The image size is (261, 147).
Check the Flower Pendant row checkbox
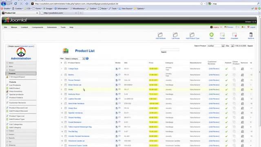pyautogui.click(x=66, y=80)
